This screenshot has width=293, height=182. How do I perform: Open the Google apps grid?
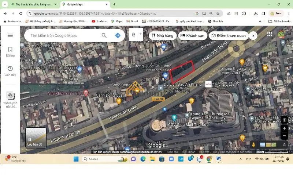(270, 34)
